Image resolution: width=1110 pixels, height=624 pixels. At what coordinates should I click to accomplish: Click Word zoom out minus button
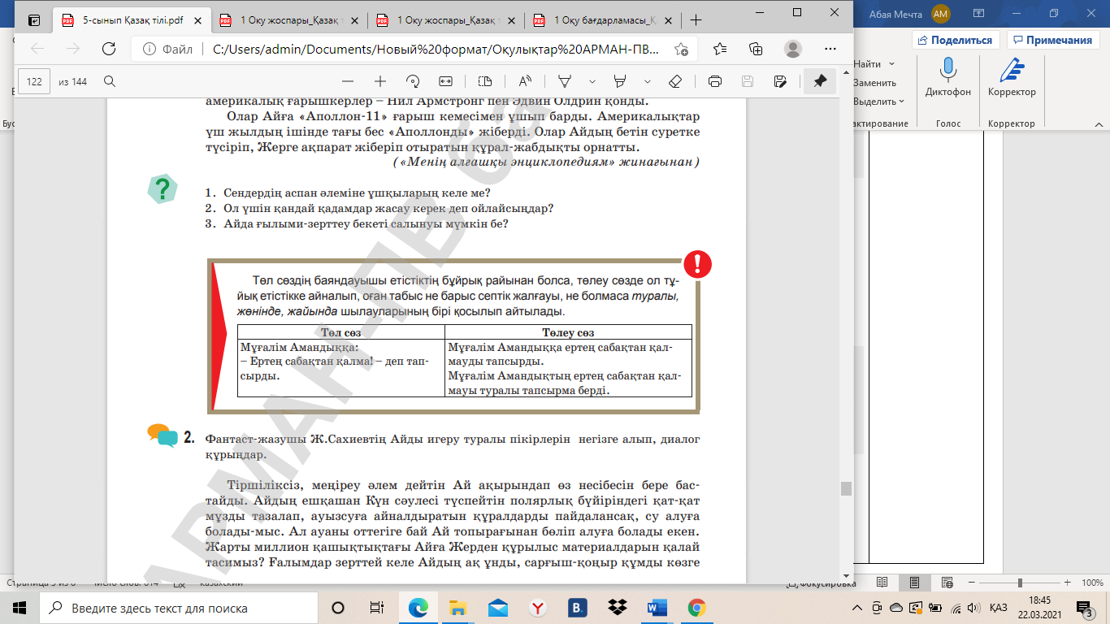coord(972,583)
